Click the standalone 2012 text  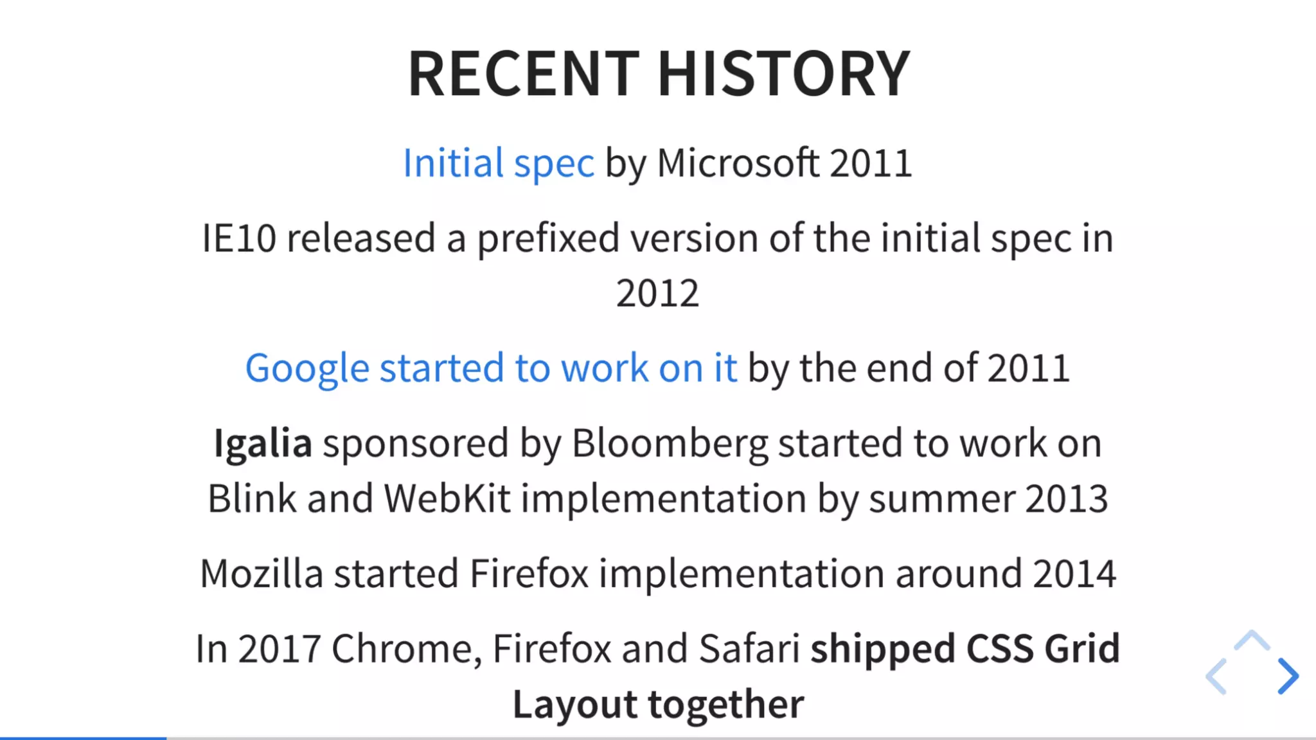pos(657,294)
